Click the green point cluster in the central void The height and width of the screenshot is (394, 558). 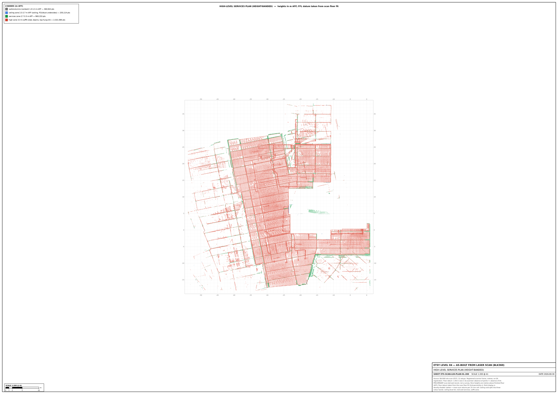coord(318,212)
